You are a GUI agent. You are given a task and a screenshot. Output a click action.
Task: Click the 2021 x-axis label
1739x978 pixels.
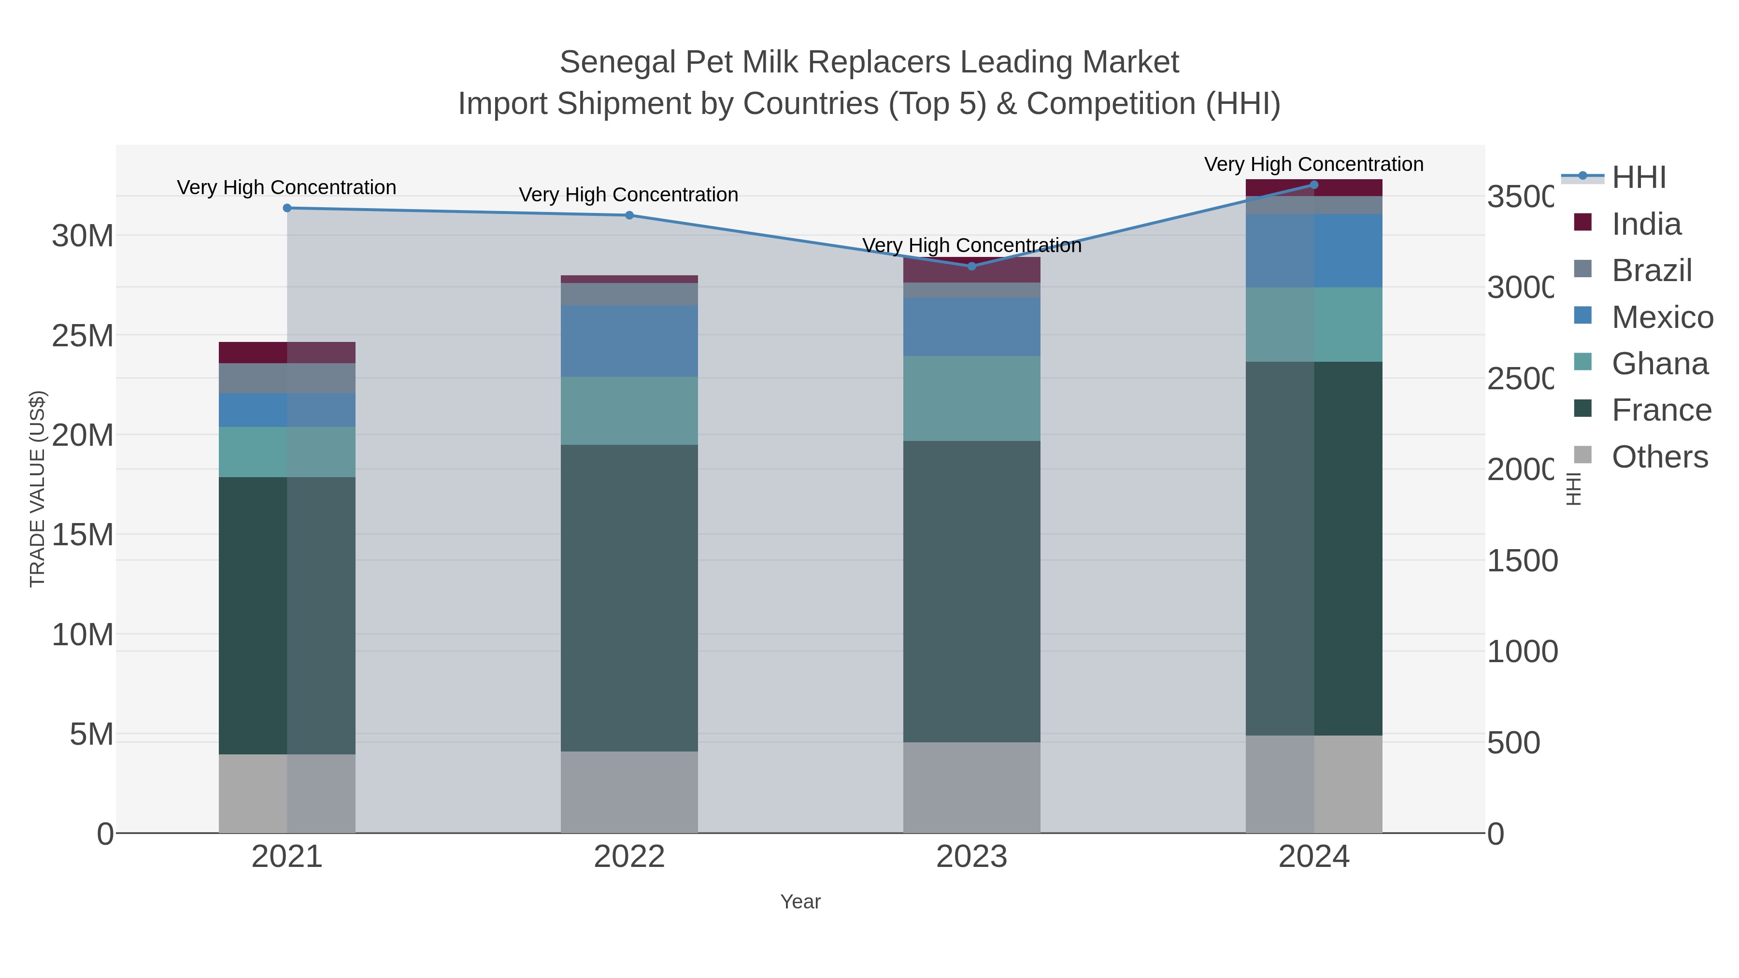pos(287,857)
